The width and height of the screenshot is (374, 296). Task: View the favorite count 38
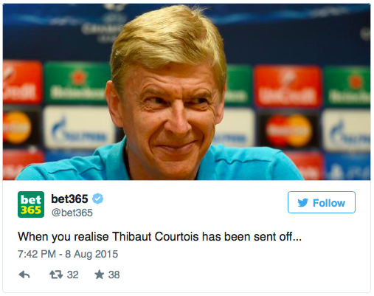[x=114, y=275]
